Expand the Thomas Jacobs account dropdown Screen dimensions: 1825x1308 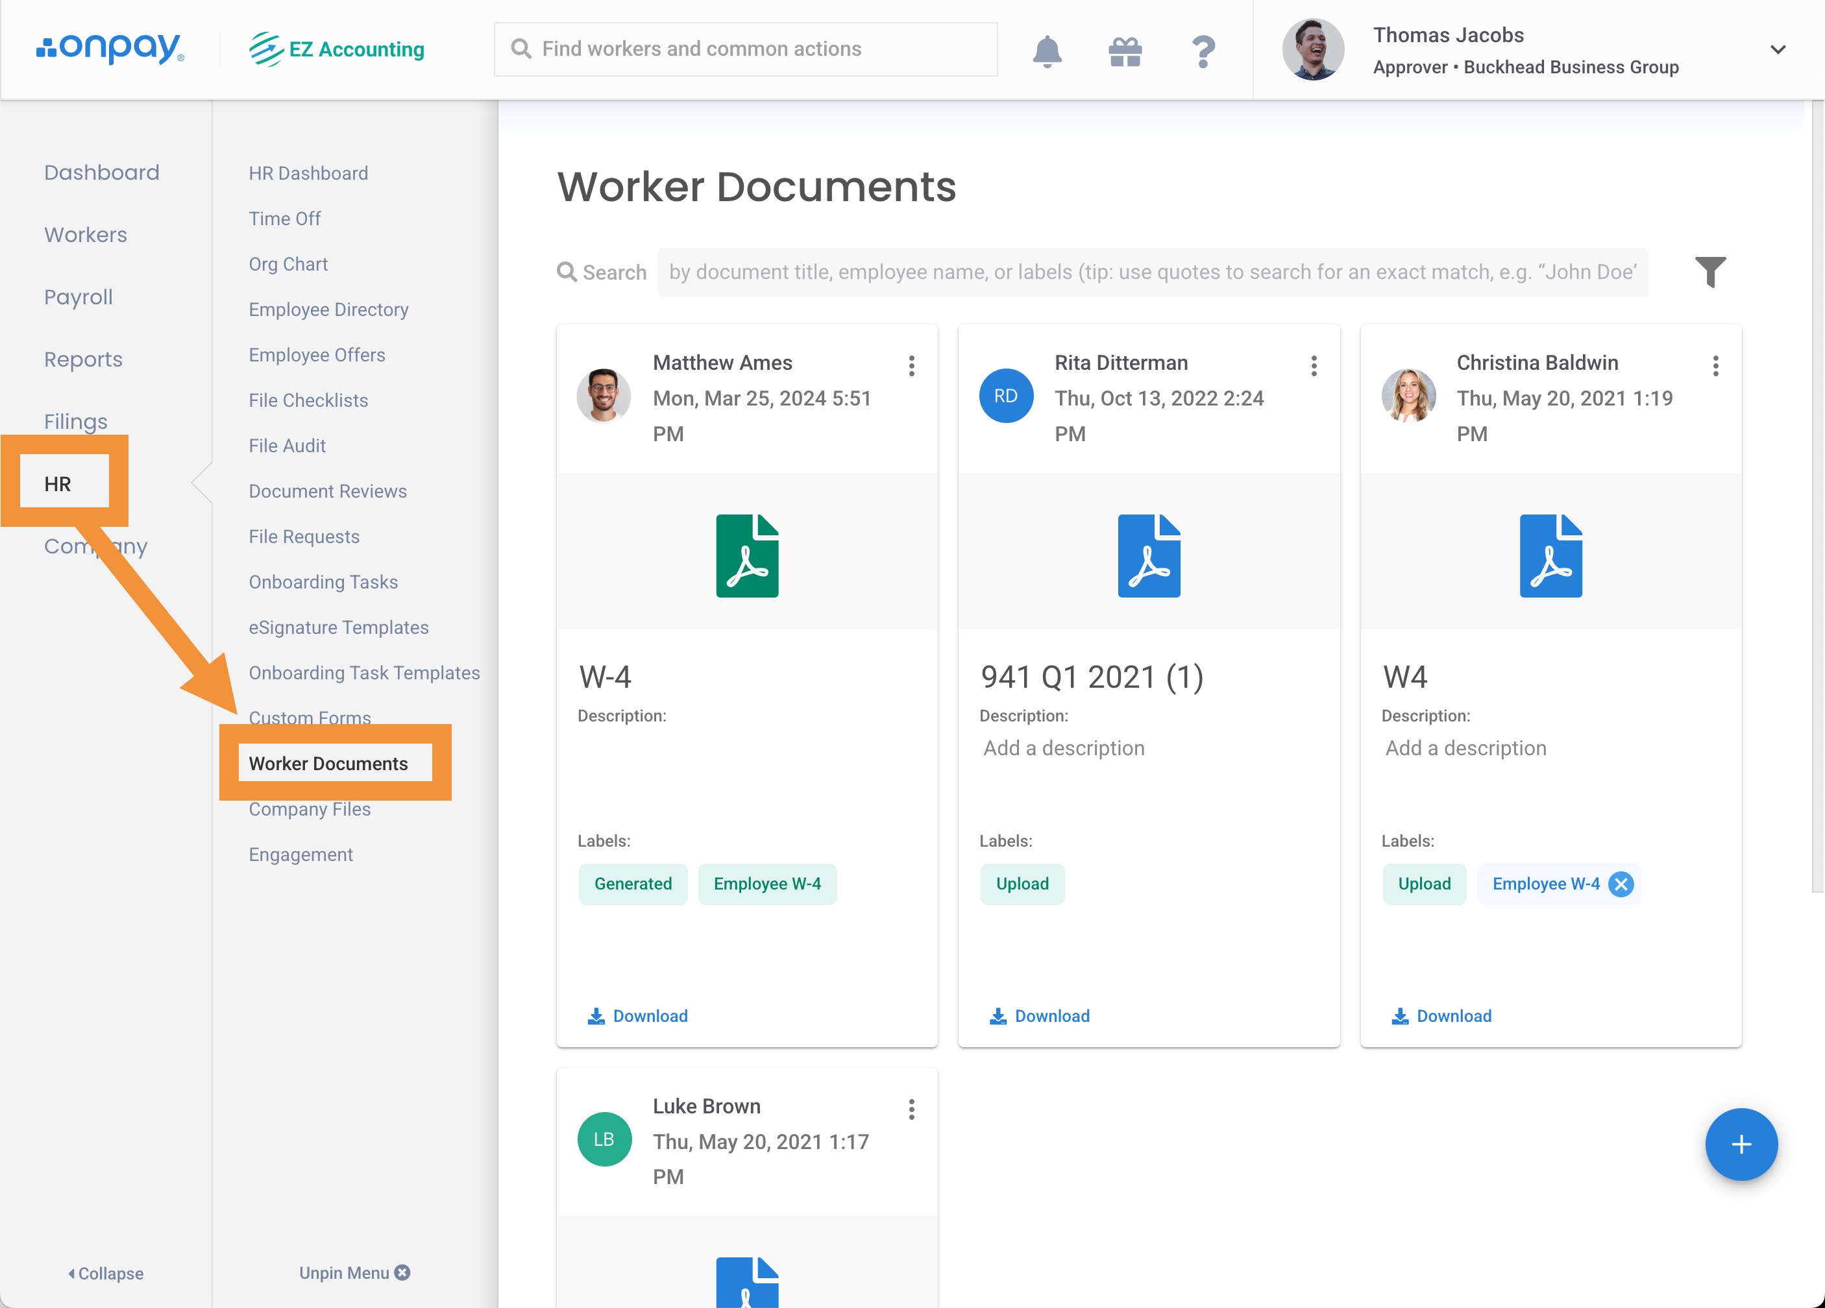[1778, 50]
